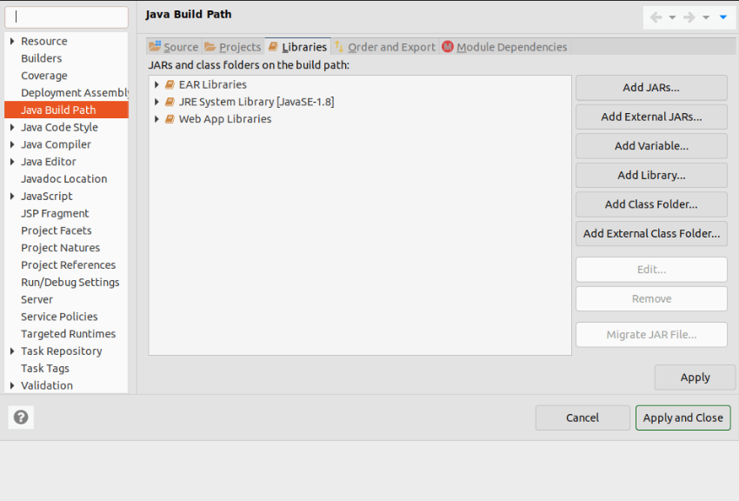Expand the JRE System Library node
Screen dimensions: 739x501
pos(156,102)
